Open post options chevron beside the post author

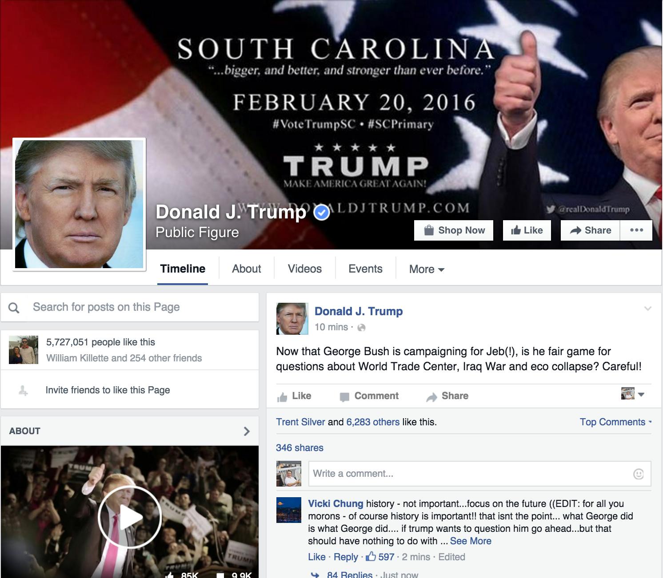point(648,309)
